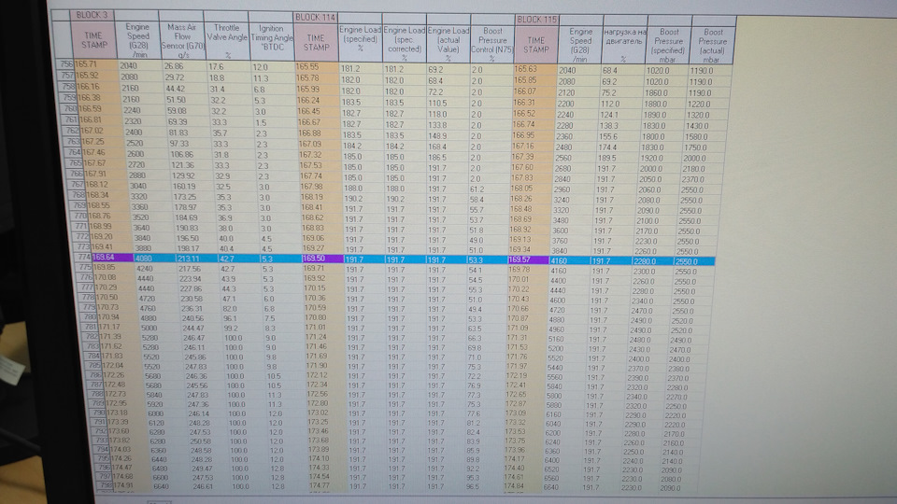Click boost actual value 1220.0

[x=699, y=104]
